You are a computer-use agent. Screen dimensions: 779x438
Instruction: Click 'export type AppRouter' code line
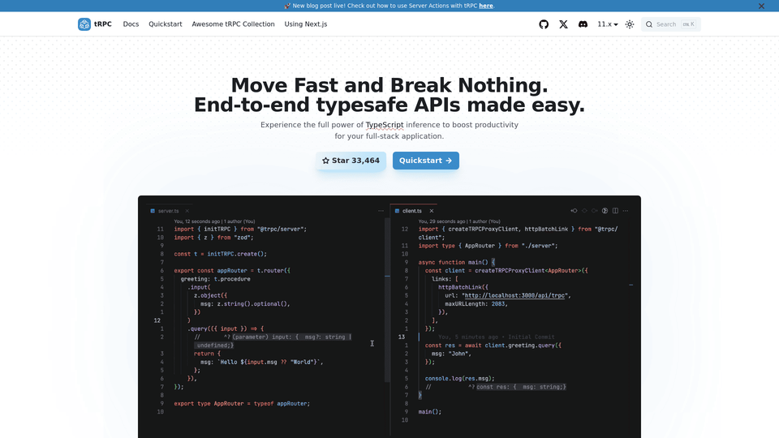[242, 404]
